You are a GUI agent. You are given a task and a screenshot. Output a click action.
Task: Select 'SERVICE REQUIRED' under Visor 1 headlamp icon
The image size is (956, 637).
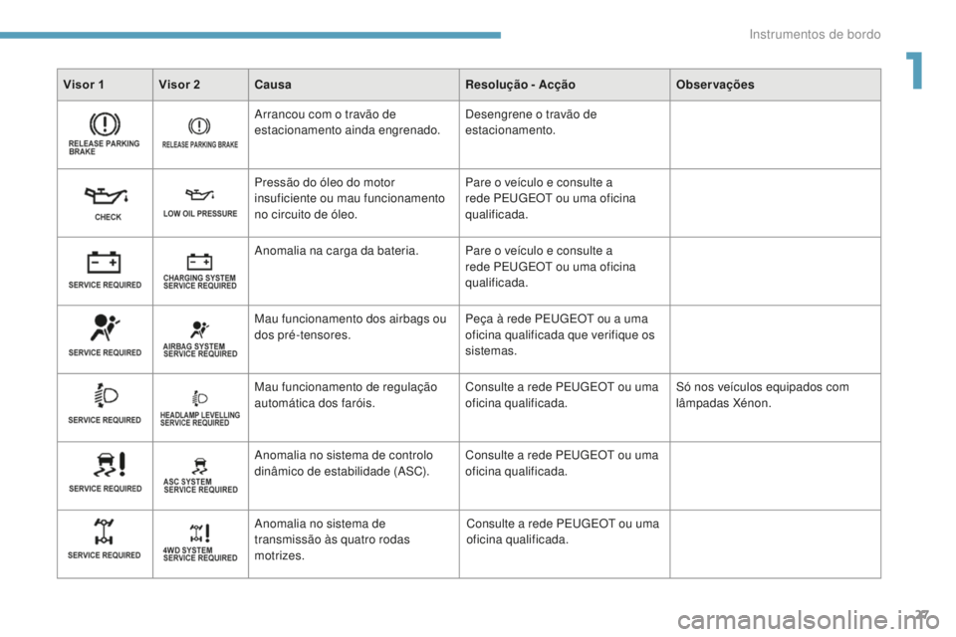(x=105, y=420)
